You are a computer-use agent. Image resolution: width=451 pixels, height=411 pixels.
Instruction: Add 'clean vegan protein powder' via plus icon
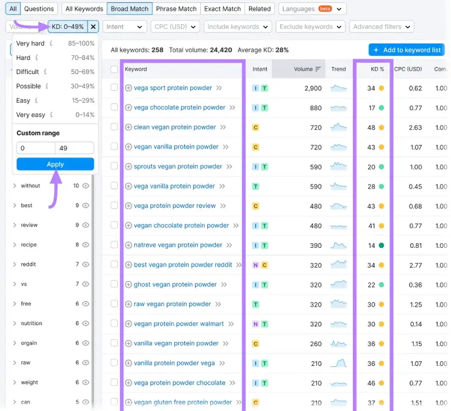point(129,127)
